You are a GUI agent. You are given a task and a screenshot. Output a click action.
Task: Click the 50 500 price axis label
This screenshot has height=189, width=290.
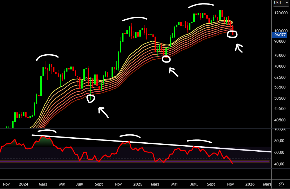(280, 98)
